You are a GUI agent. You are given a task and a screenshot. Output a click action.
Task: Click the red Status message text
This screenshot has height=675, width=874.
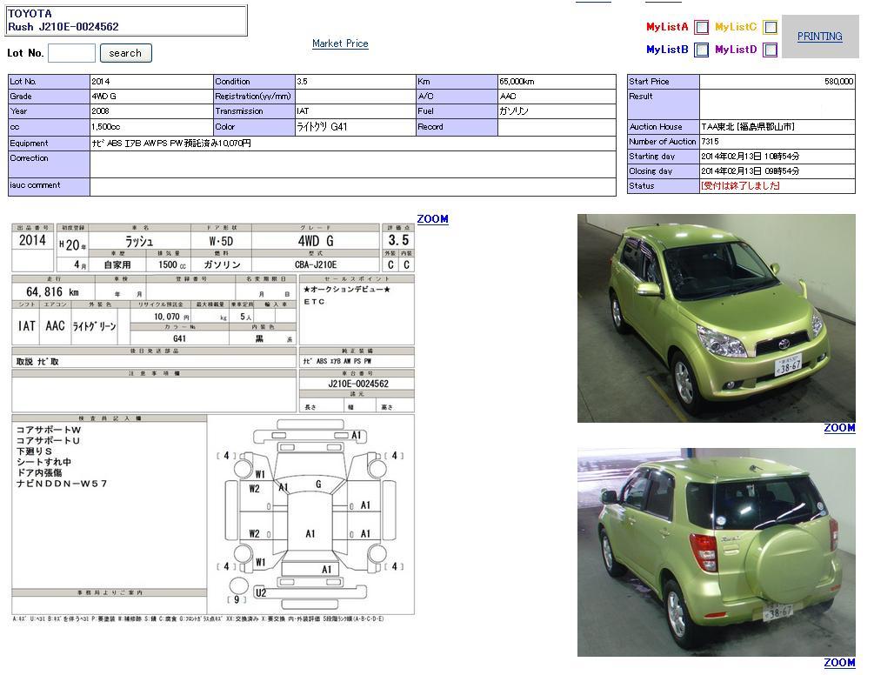[740, 186]
